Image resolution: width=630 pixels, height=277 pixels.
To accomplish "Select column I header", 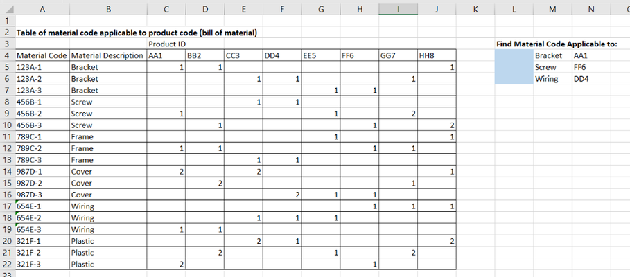I will (398, 10).
